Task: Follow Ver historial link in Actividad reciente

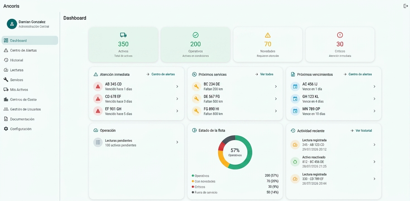Action: [x=361, y=131]
